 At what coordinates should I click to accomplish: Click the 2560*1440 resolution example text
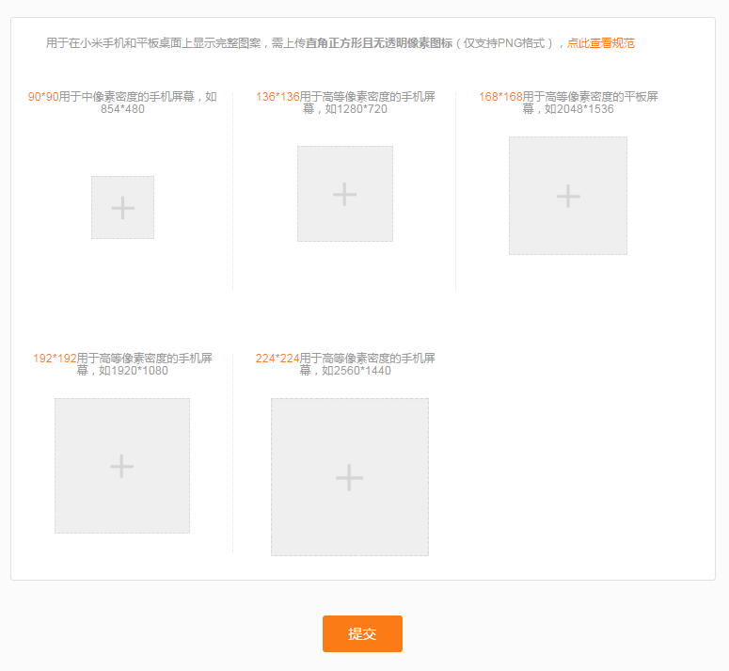point(356,371)
